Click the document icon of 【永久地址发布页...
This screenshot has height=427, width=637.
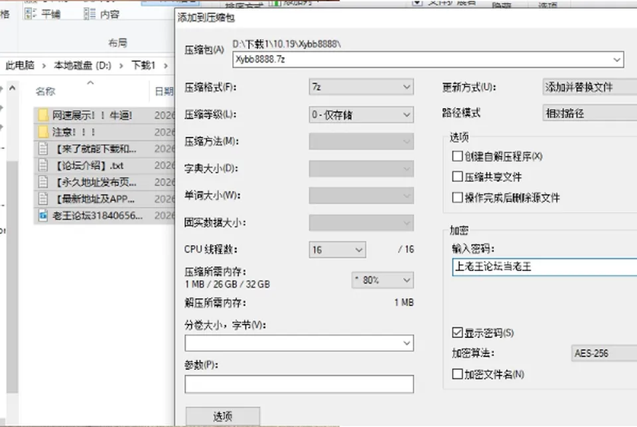(x=43, y=182)
